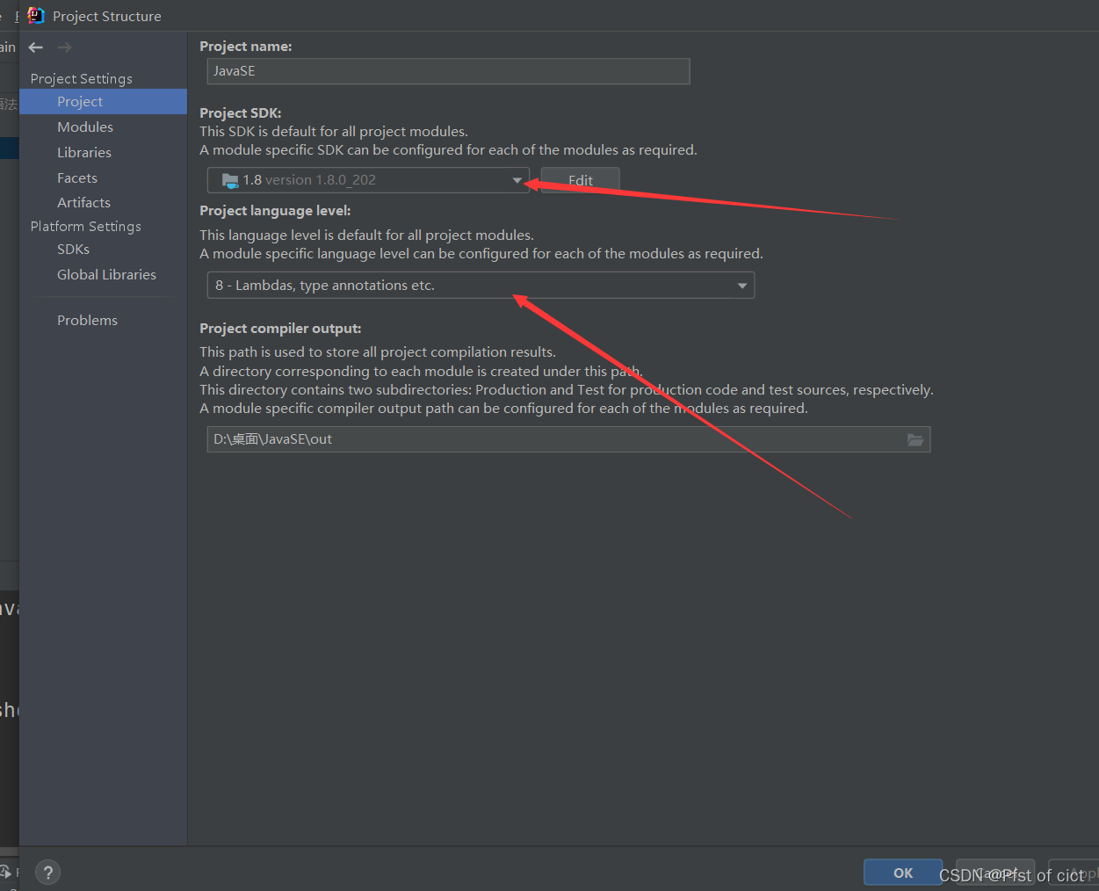Open the Problems page
Image resolution: width=1099 pixels, height=891 pixels.
click(x=87, y=321)
